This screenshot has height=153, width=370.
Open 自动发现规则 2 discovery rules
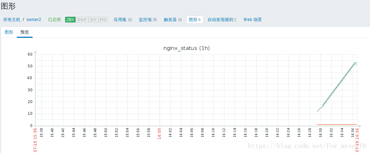222,20
